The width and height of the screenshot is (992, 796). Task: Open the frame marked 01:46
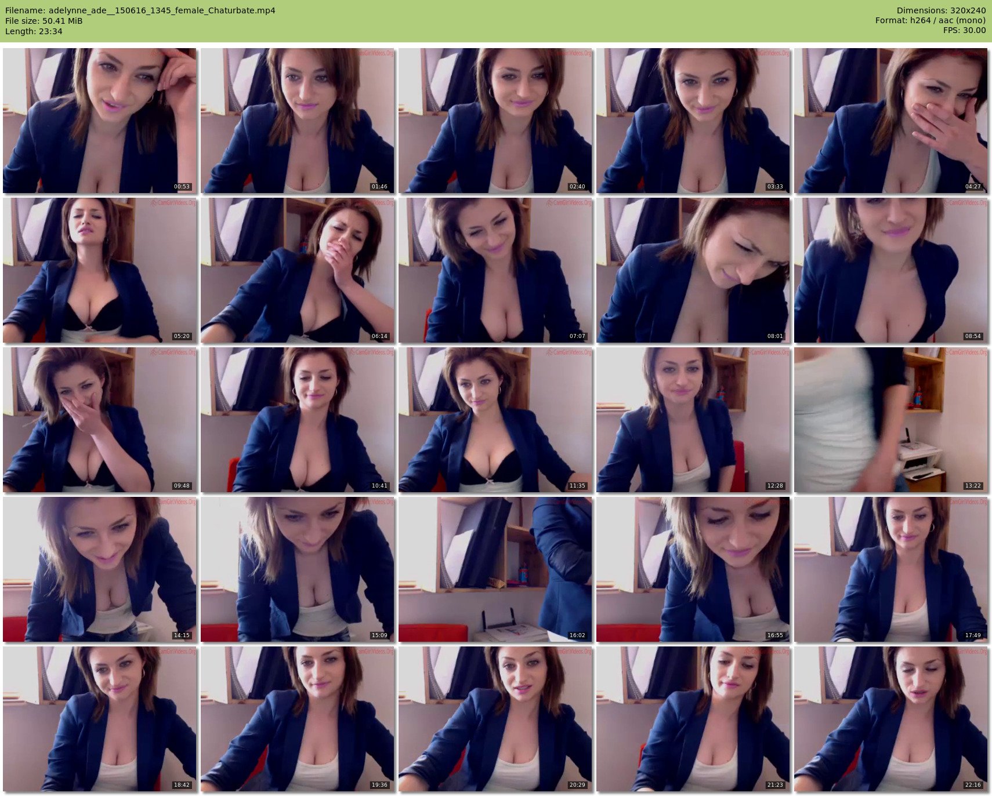tap(298, 121)
